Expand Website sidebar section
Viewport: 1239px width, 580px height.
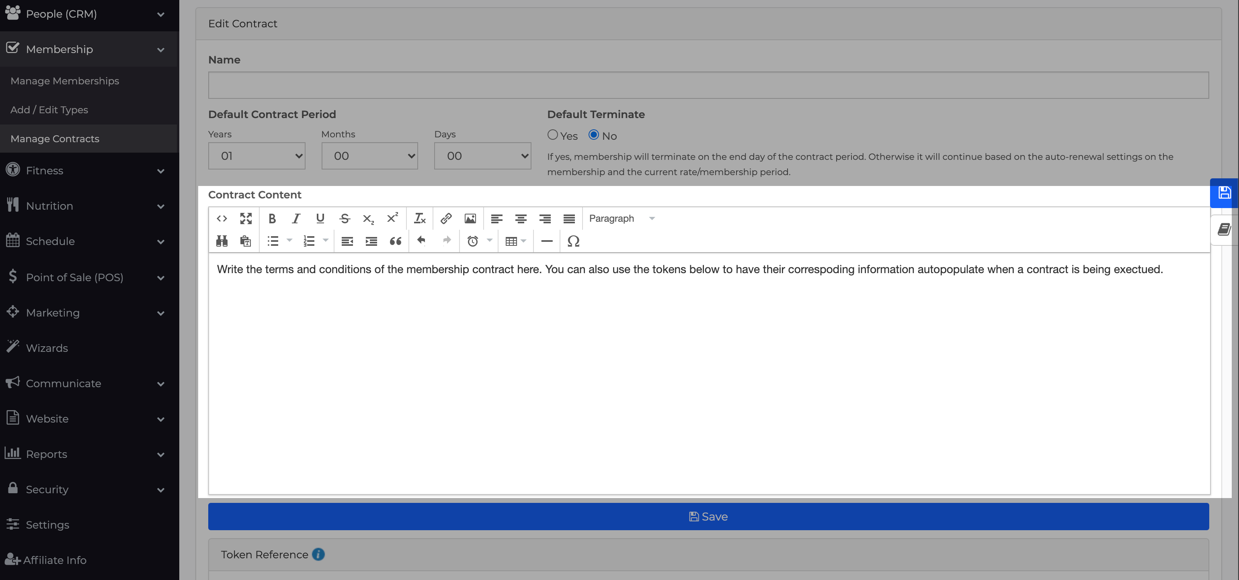90,419
